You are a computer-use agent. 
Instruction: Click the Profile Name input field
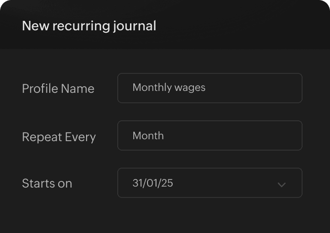coord(209,88)
